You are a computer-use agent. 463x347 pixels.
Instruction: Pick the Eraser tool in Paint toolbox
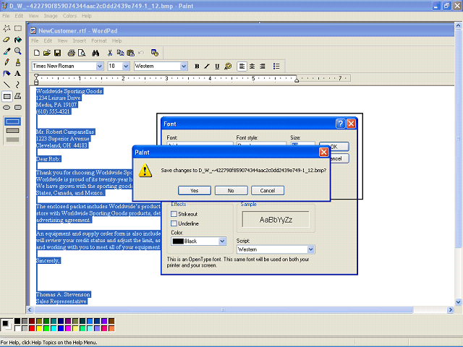point(7,40)
